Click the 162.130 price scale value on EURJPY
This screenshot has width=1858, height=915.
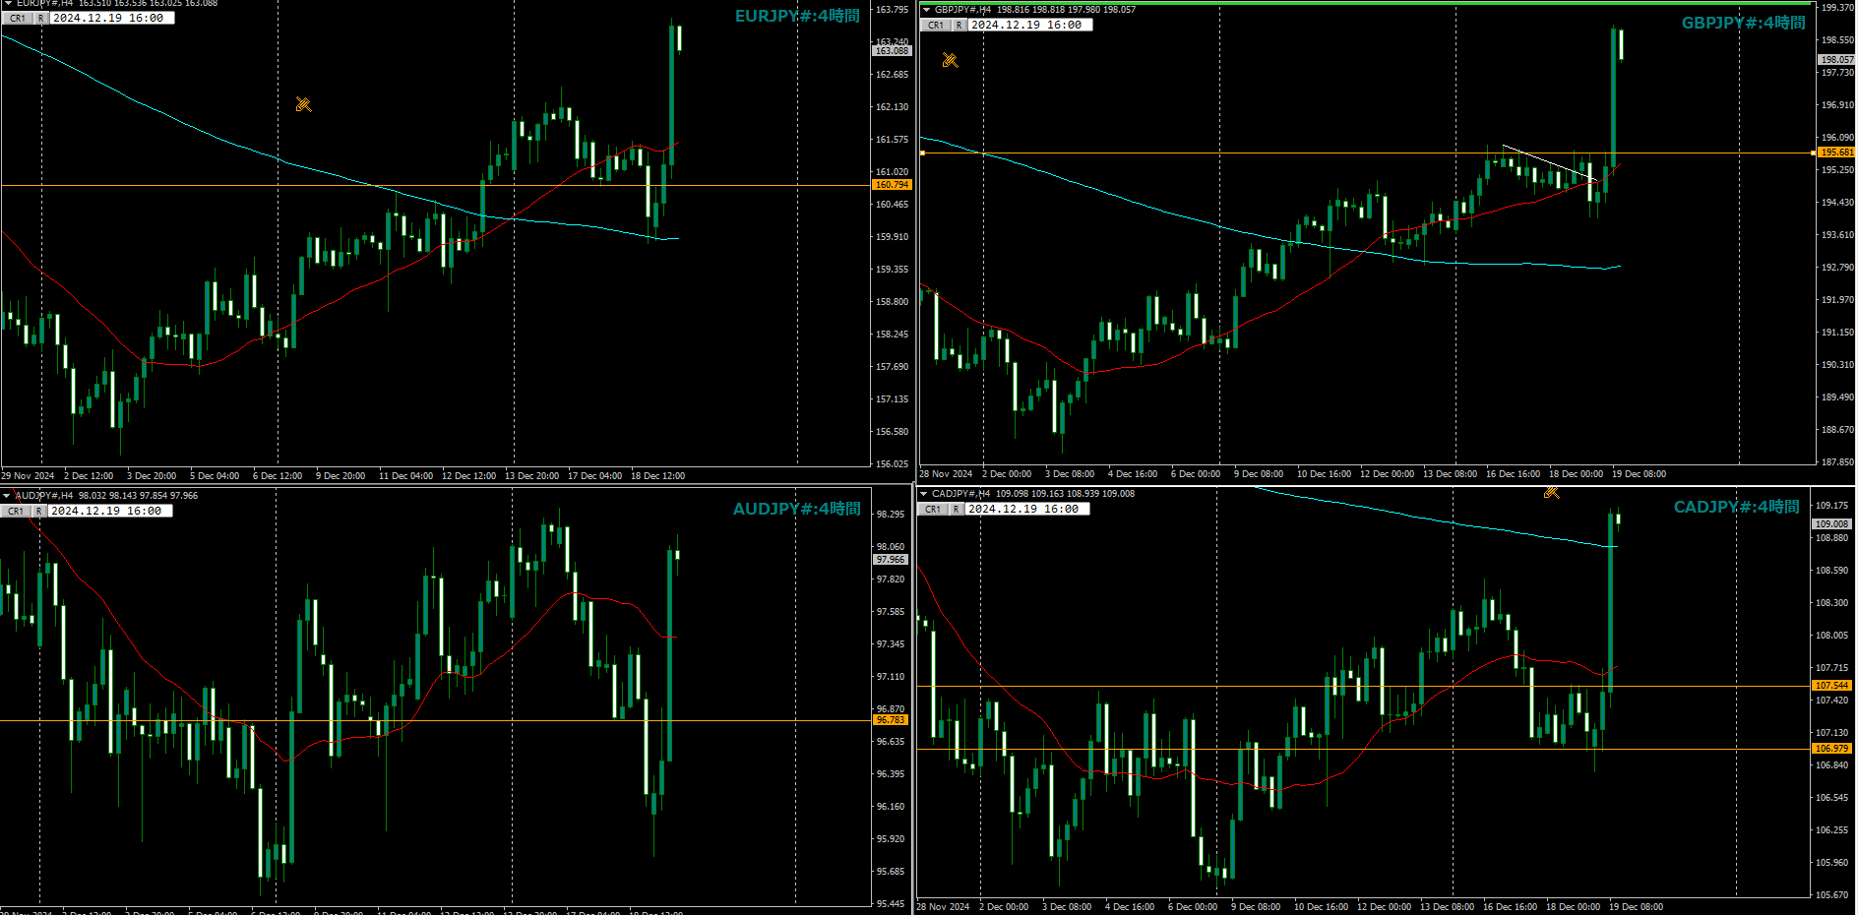coord(892,107)
